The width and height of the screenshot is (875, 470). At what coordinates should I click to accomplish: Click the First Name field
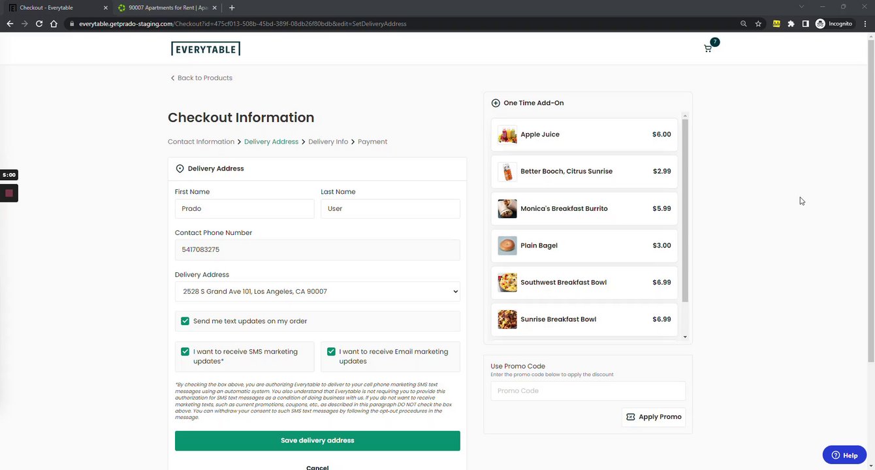(245, 209)
